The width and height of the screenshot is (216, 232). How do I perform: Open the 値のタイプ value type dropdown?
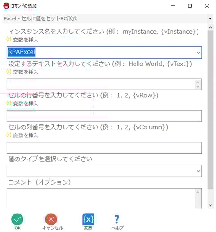pyautogui.click(x=104, y=171)
